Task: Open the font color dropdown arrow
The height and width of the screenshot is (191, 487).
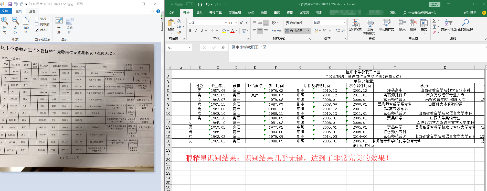Action: [x=237, y=31]
